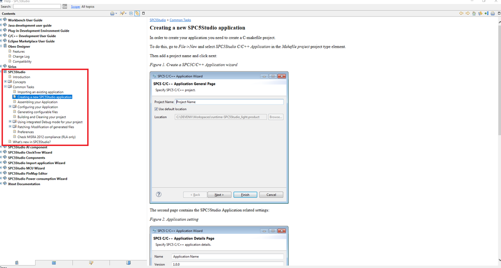Open Importing an existing application topic
501x268 pixels.
pyautogui.click(x=40, y=92)
